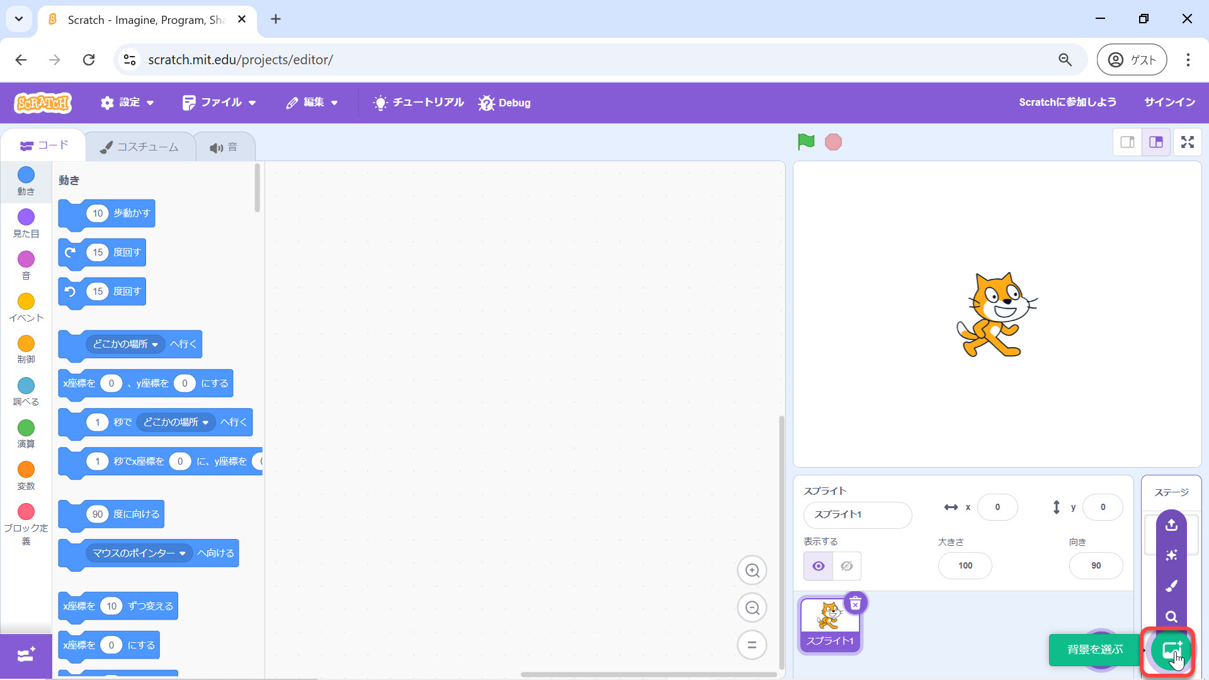
Task: Switch to large stage layout
Action: tap(1156, 142)
